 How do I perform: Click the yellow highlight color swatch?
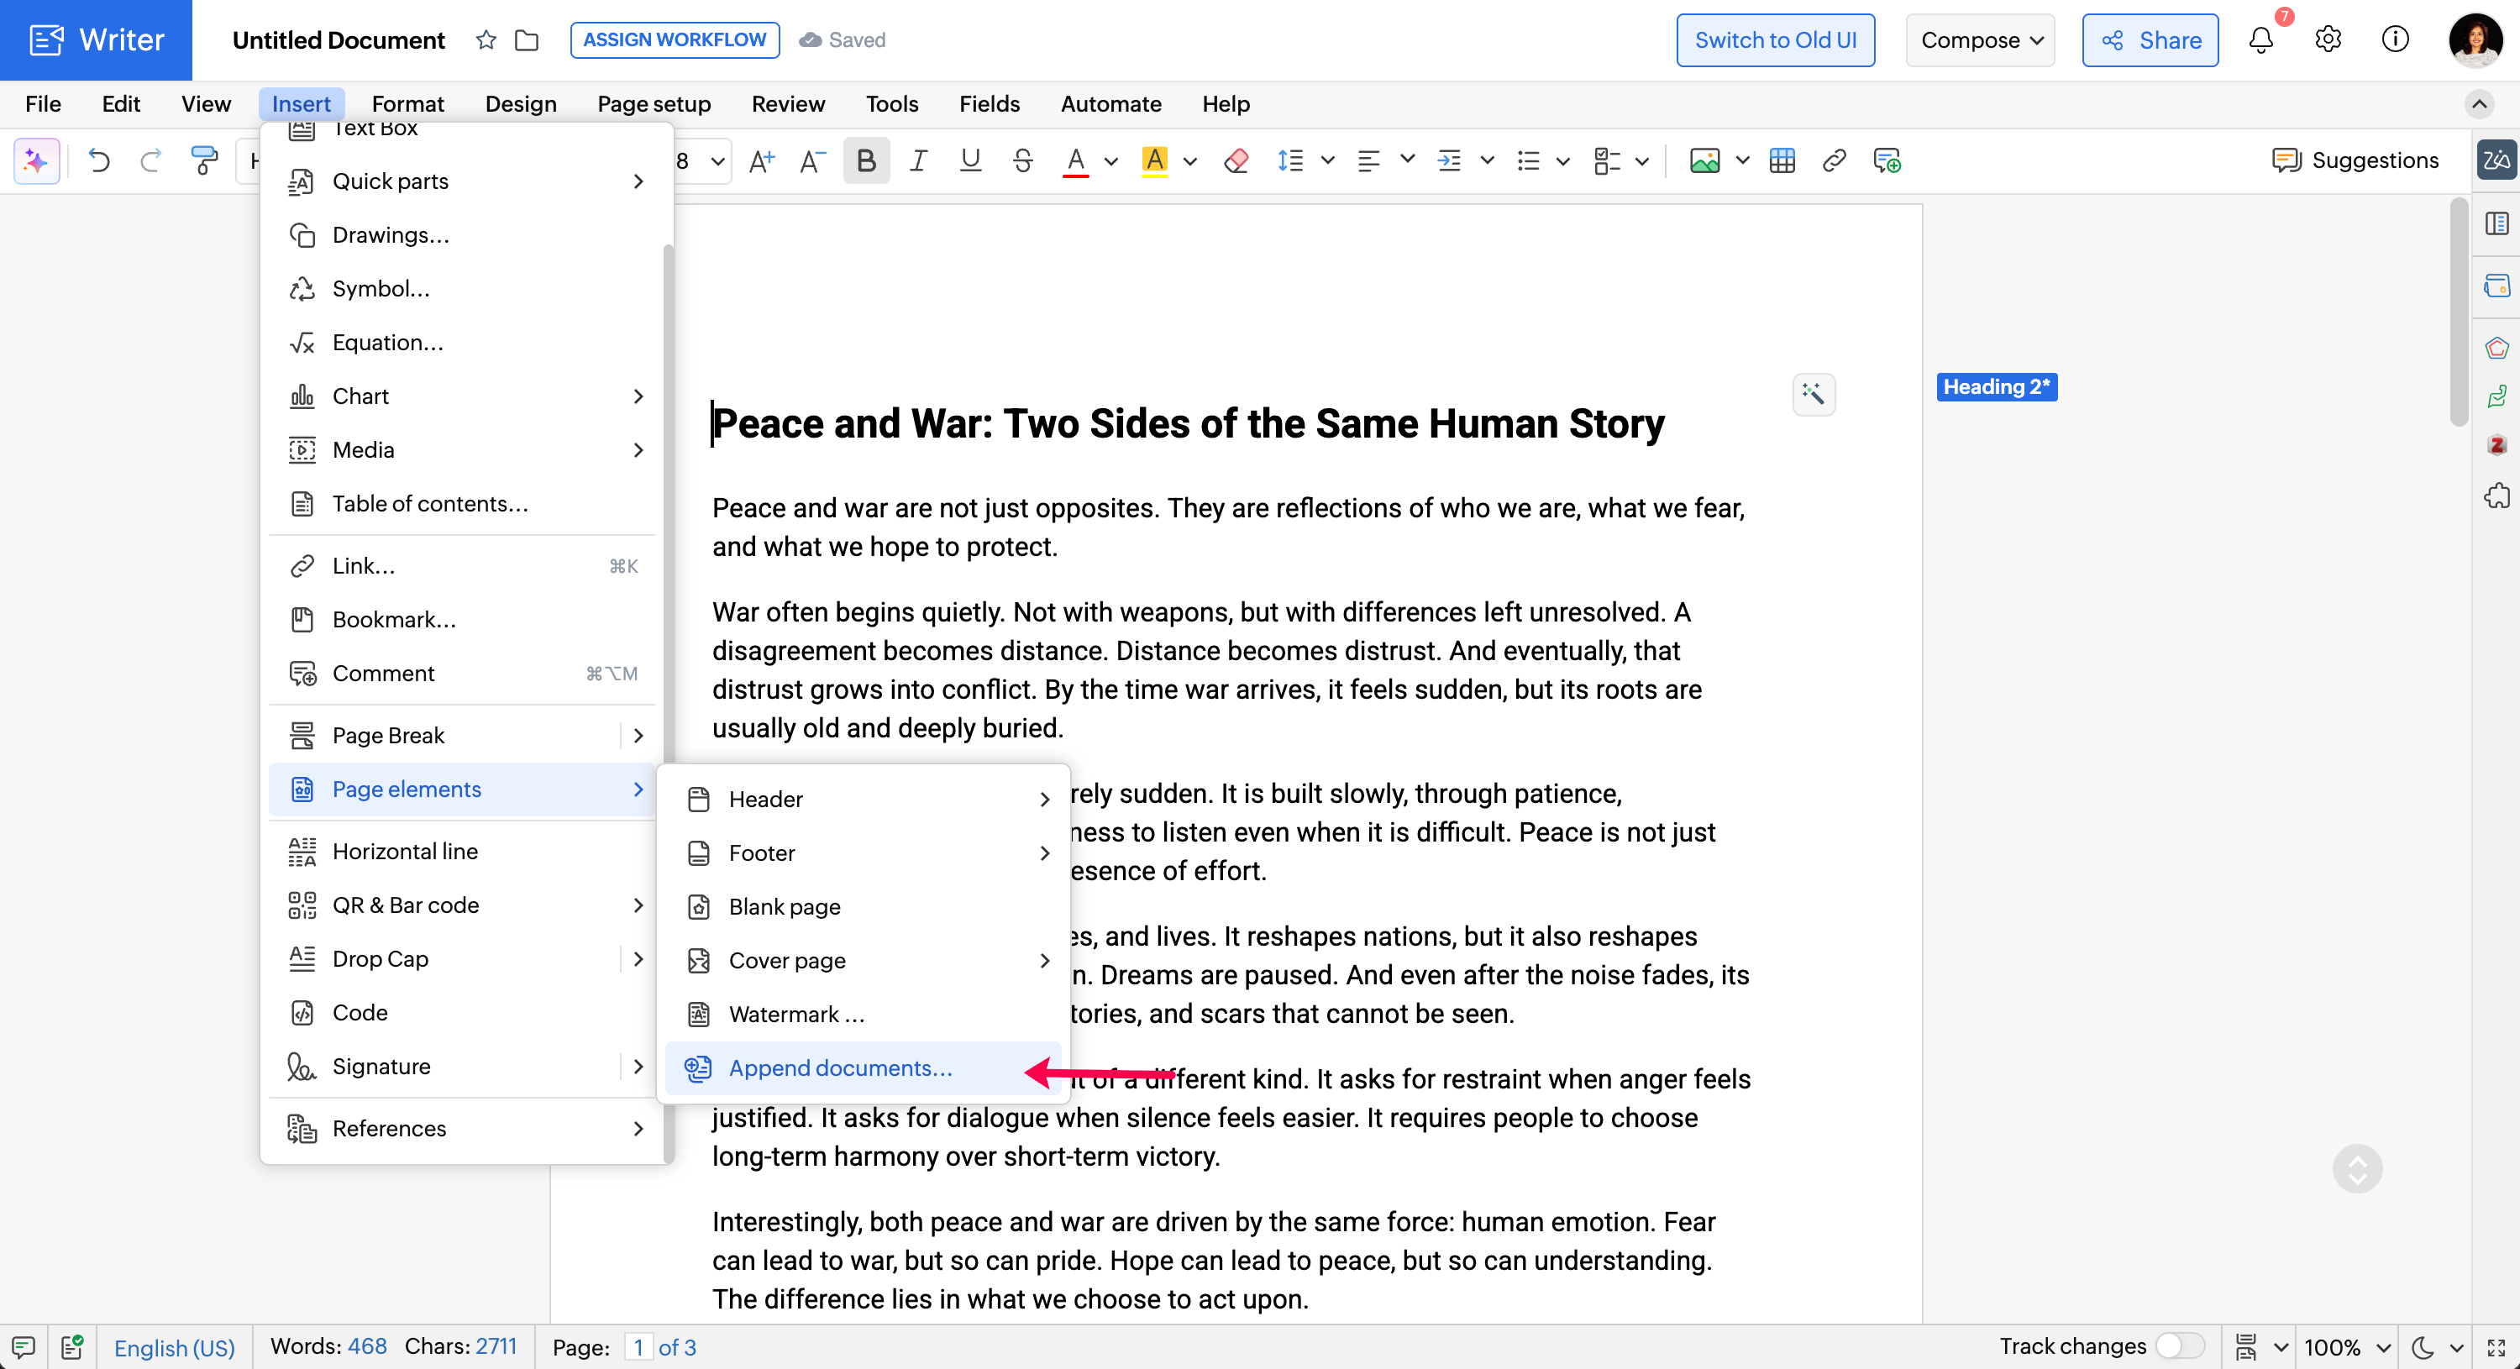(1154, 160)
